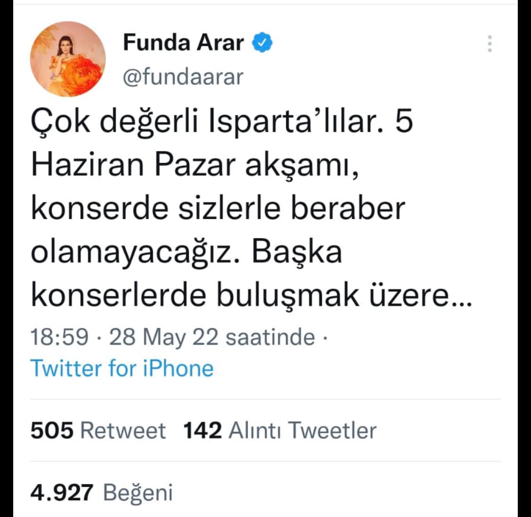Open the Twitter for iPhone source link
Screen dimensions: 531x517
coord(122,368)
